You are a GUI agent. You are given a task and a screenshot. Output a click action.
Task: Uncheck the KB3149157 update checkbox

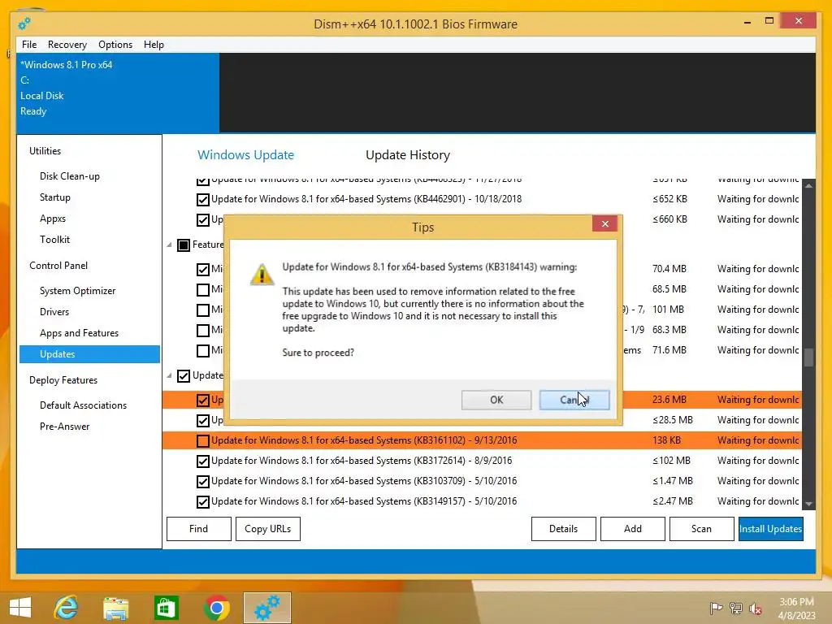[202, 502]
